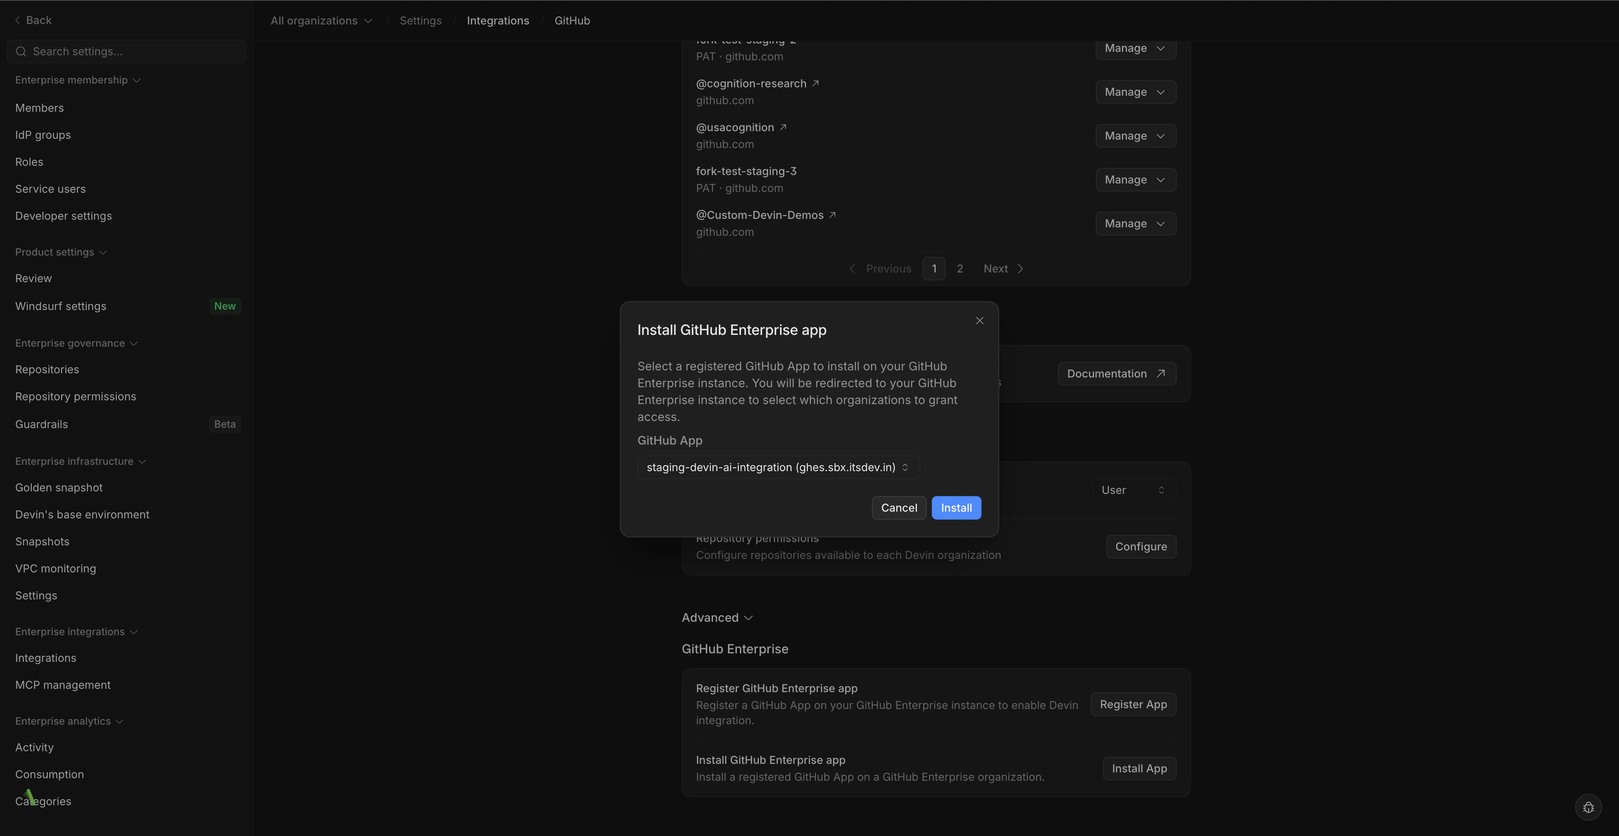Click Configure for repository permissions
Screen dimensions: 1619x836
(x=1141, y=547)
